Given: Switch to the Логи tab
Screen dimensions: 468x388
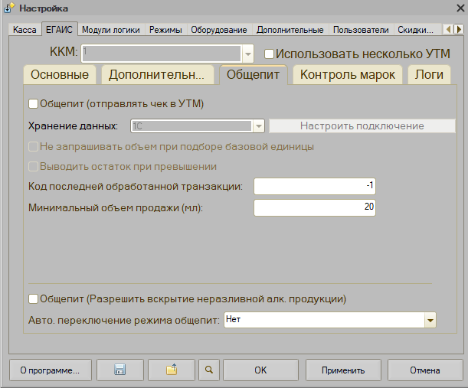Looking at the screenshot, I should (x=428, y=75).
